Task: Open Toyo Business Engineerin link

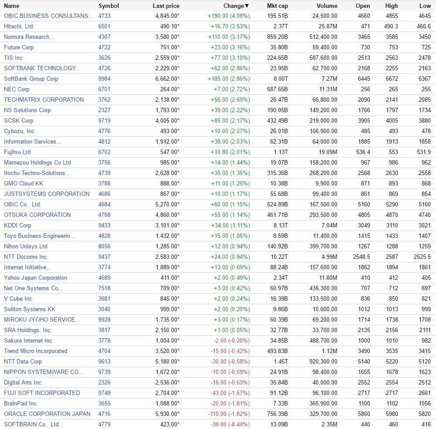Action: tap(39, 236)
